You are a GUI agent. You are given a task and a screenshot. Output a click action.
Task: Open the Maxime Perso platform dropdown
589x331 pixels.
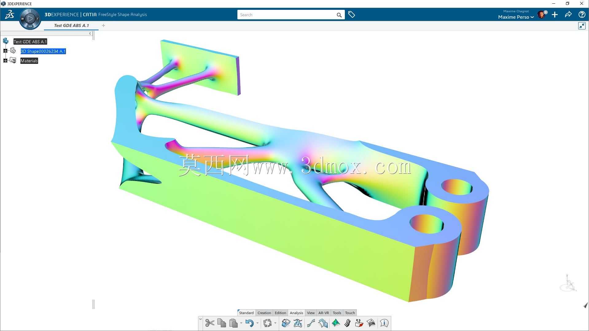tap(516, 17)
